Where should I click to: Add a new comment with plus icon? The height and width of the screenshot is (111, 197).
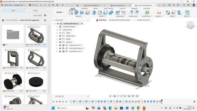point(88,96)
